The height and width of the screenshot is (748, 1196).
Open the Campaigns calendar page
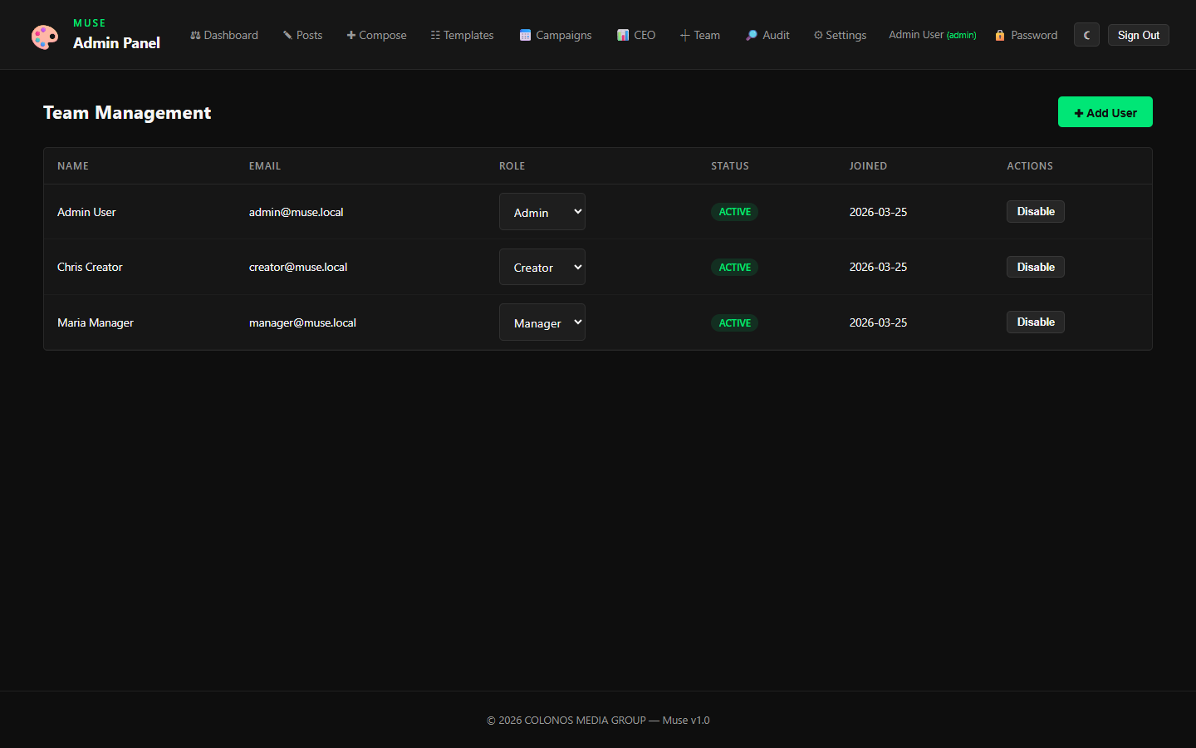pyautogui.click(x=556, y=35)
